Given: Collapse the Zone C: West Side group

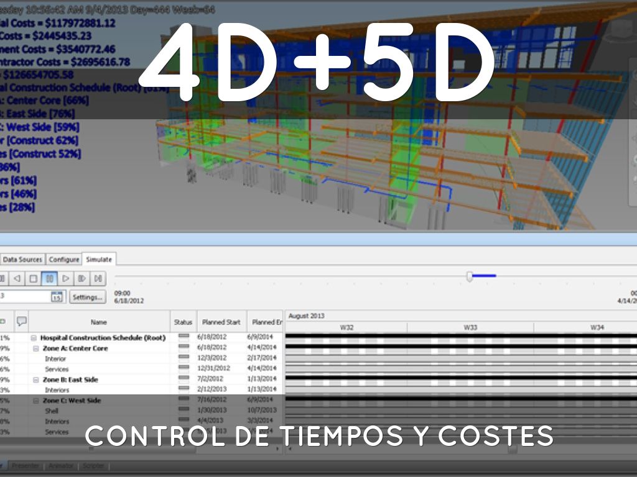Looking at the screenshot, I should coord(37,401).
